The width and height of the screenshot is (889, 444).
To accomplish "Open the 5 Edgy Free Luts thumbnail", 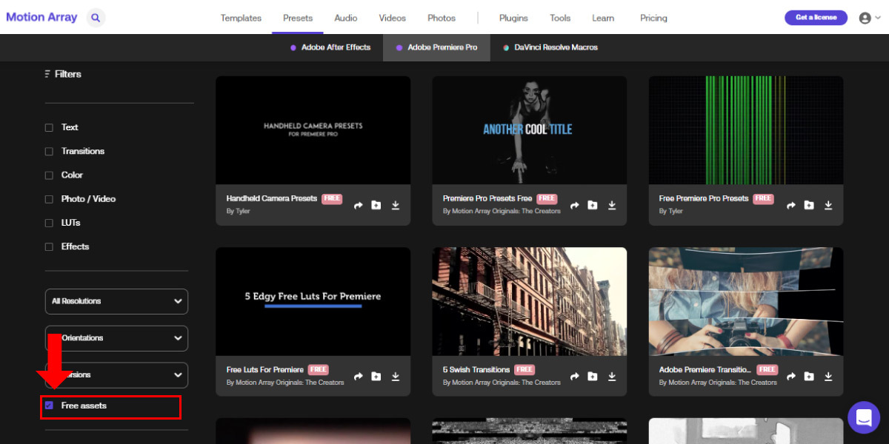I will pos(313,301).
